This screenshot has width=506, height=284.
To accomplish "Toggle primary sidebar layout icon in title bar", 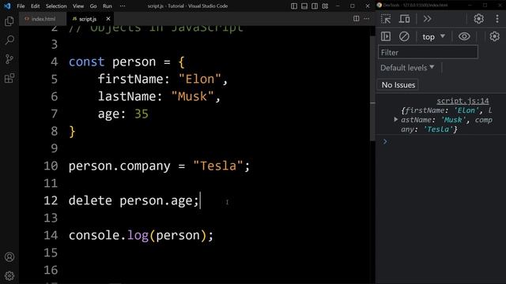I will click(x=293, y=6).
